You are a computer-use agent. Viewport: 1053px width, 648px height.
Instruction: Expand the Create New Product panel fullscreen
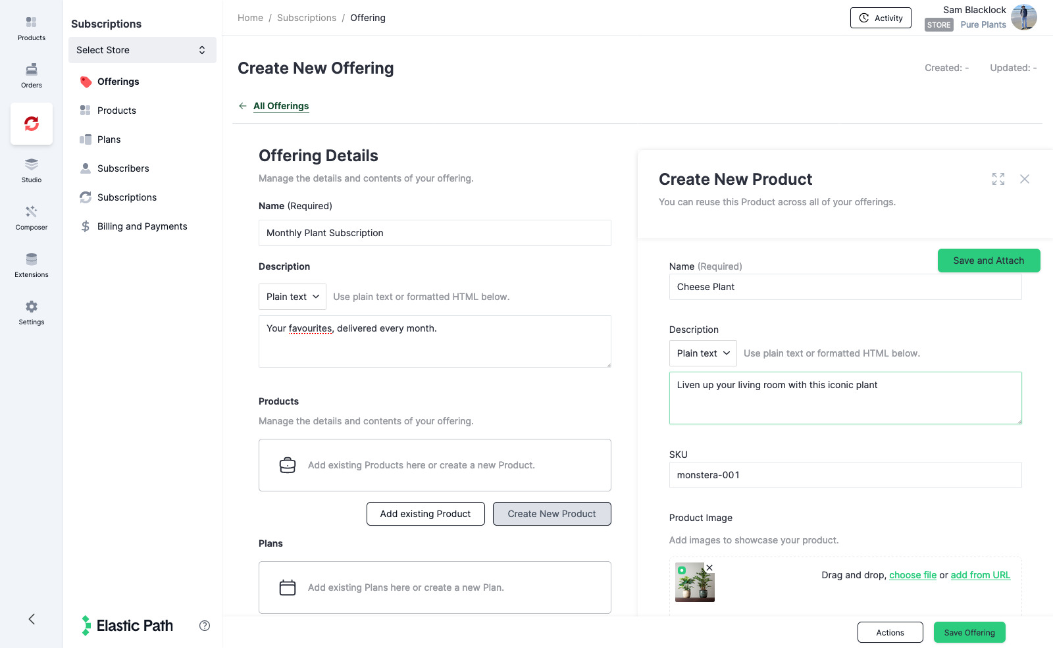tap(998, 179)
